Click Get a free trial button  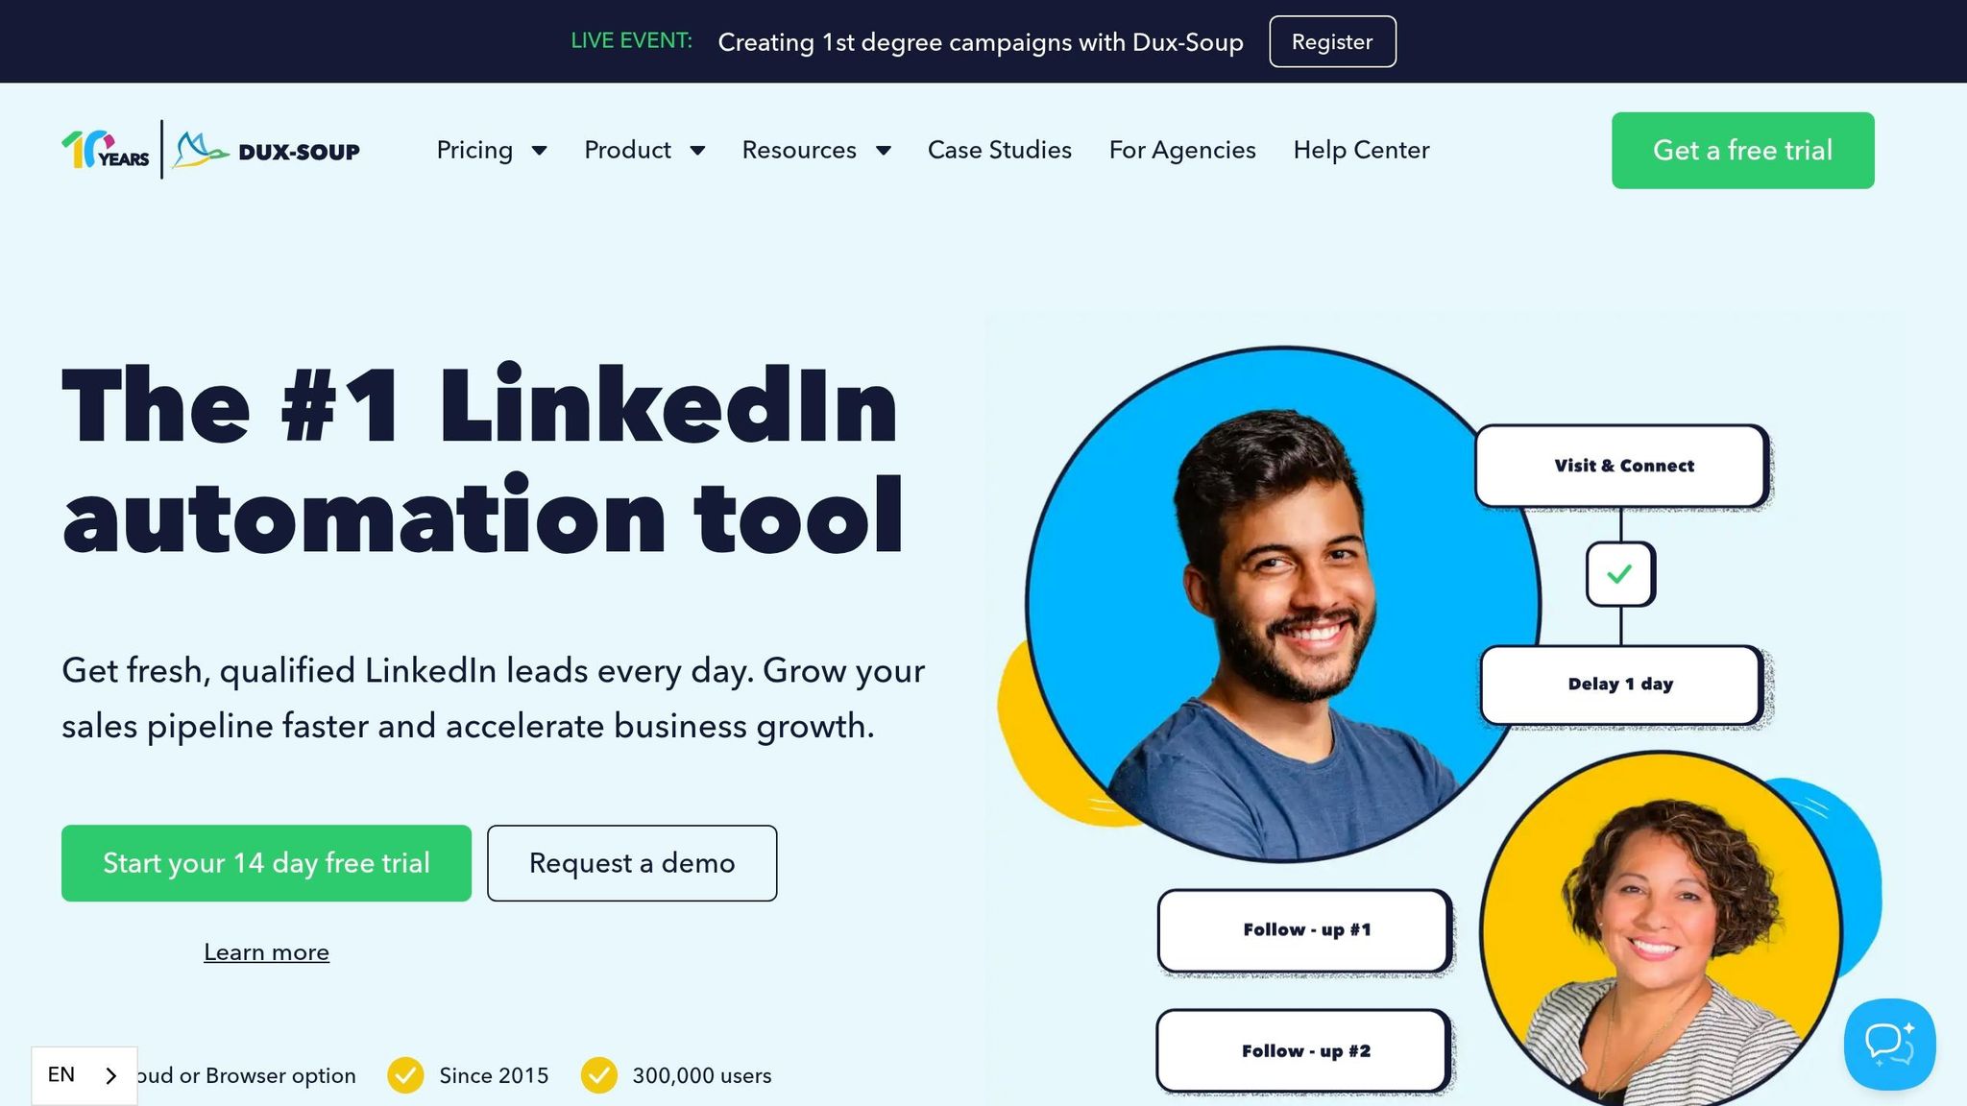tap(1743, 151)
